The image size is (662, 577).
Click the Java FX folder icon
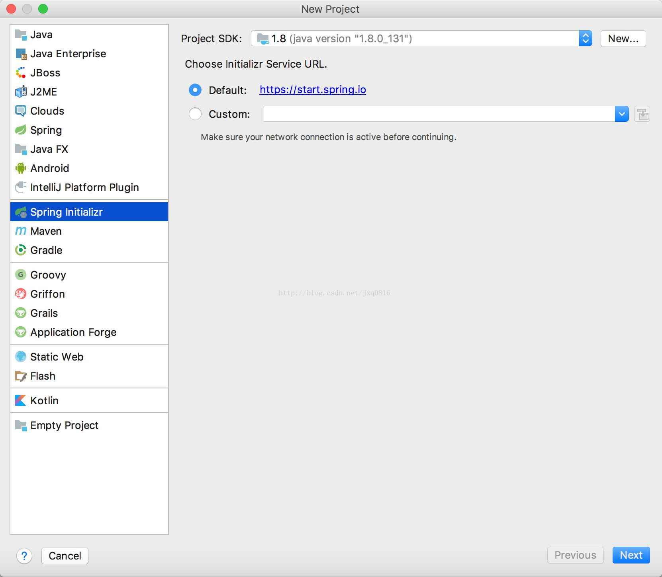(21, 149)
